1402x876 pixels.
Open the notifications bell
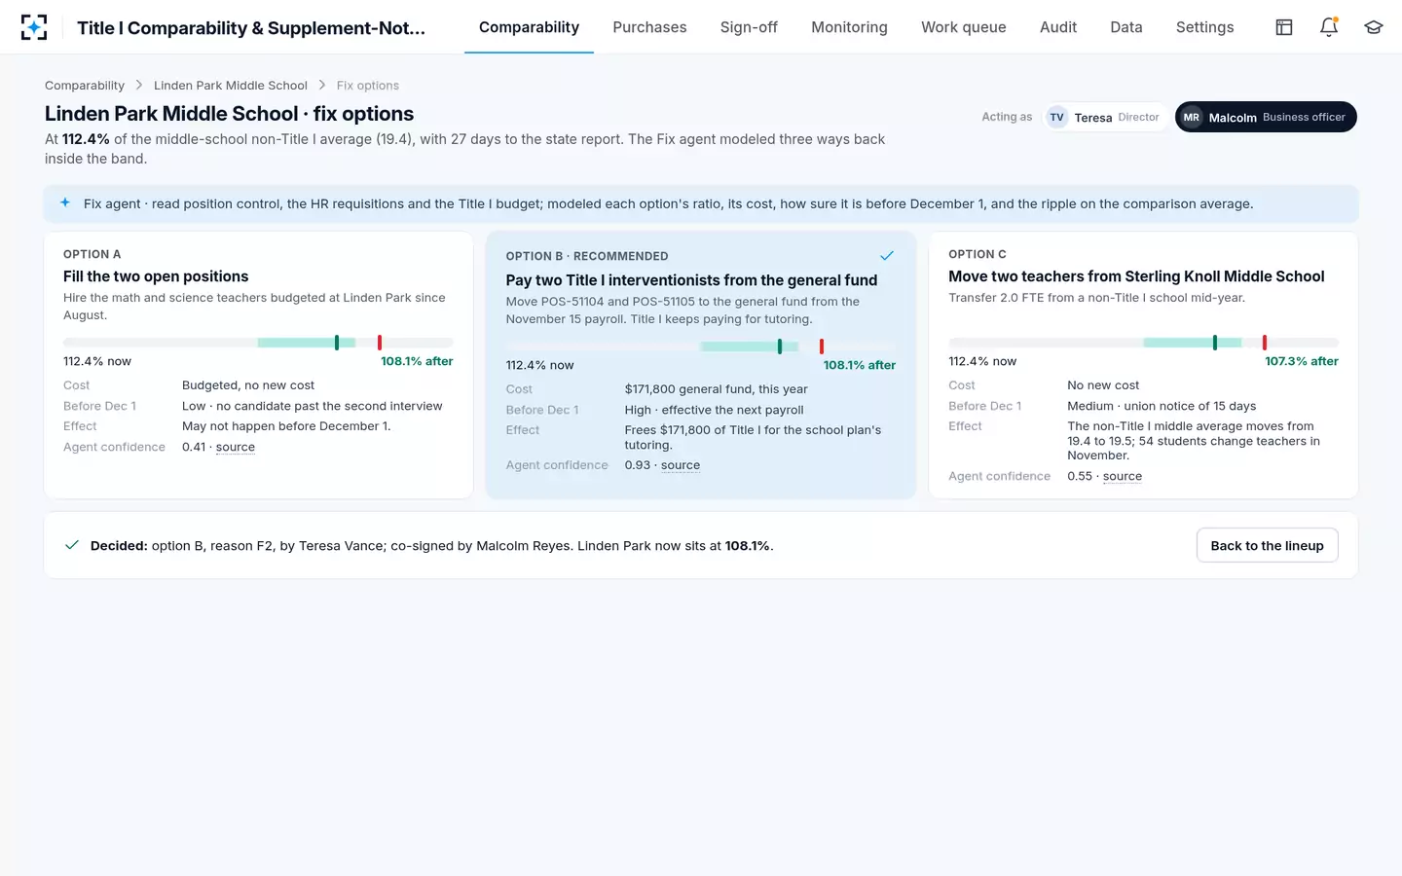tap(1329, 27)
